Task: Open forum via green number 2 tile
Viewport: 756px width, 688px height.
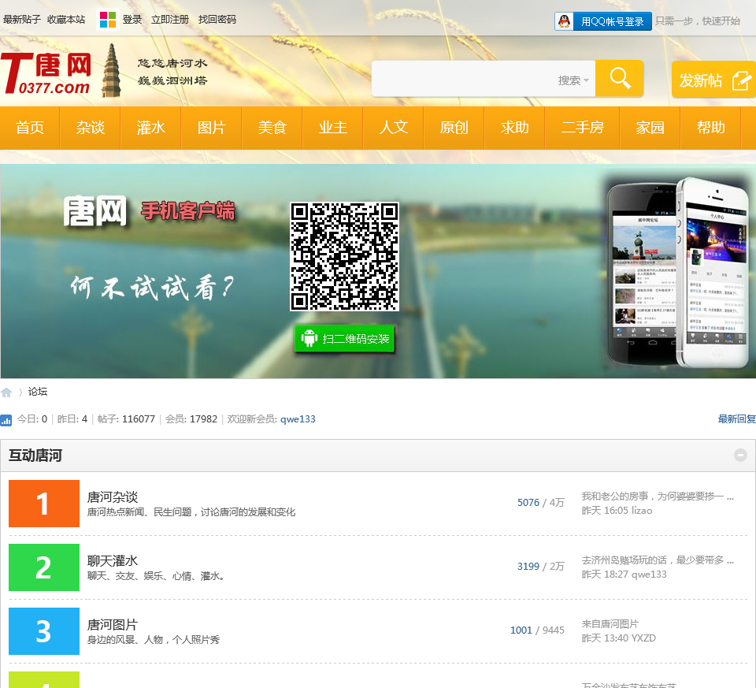Action: 44,567
